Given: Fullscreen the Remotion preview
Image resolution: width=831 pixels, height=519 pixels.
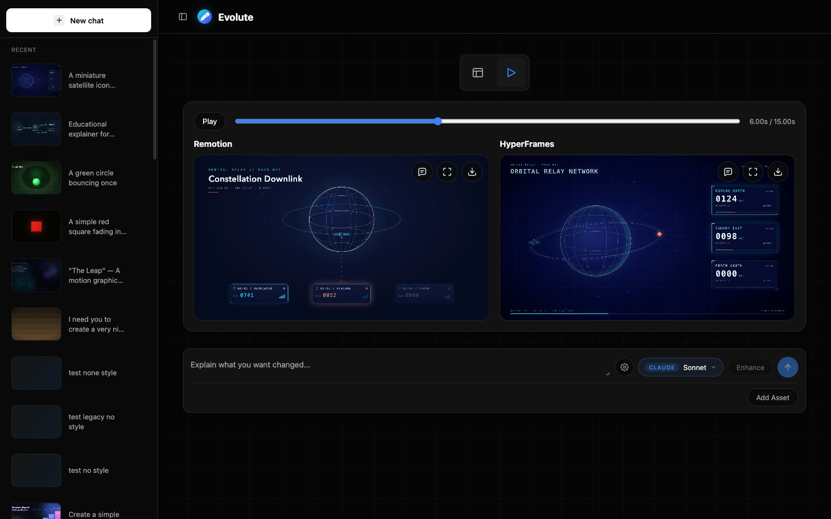Looking at the screenshot, I should point(447,172).
